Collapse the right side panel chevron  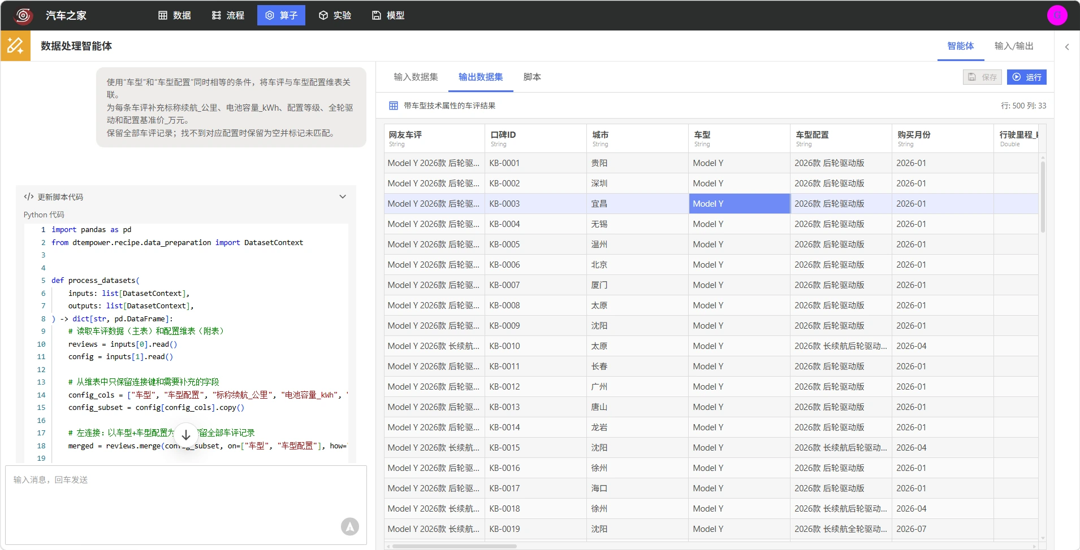point(1067,47)
